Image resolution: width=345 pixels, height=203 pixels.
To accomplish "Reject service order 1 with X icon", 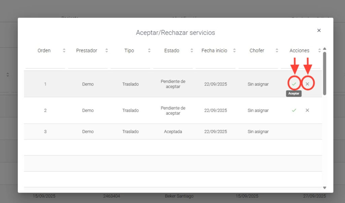I will 307,84.
